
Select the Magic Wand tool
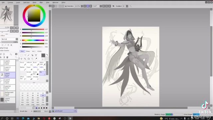(x=29, y=55)
